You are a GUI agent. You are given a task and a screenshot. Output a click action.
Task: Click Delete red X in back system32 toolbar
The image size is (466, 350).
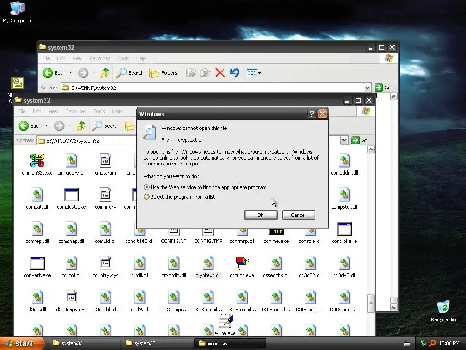(220, 73)
